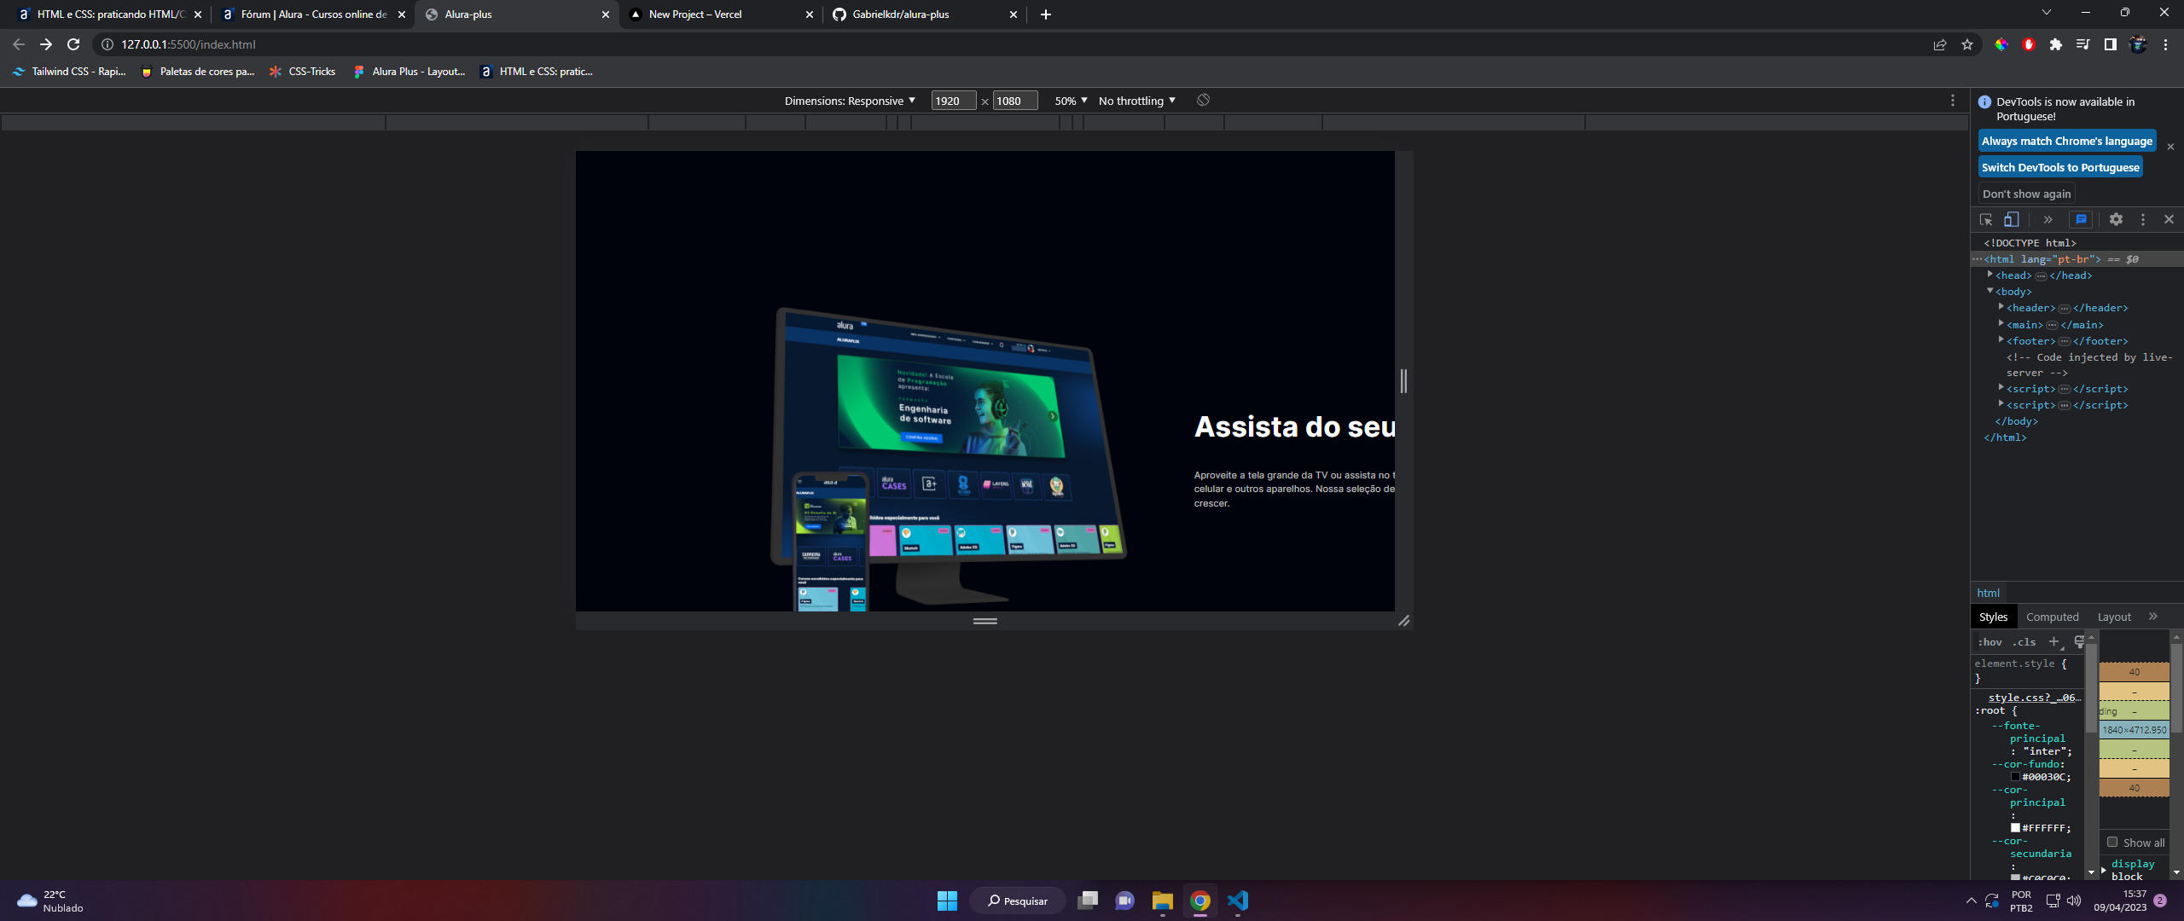
Task: Toggle the device toolbar icon in DevTools
Action: click(x=2012, y=220)
